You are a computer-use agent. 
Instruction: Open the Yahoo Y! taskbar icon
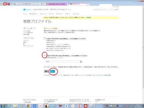(x=60, y=106)
